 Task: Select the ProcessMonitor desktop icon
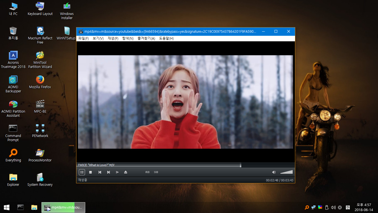(x=40, y=155)
